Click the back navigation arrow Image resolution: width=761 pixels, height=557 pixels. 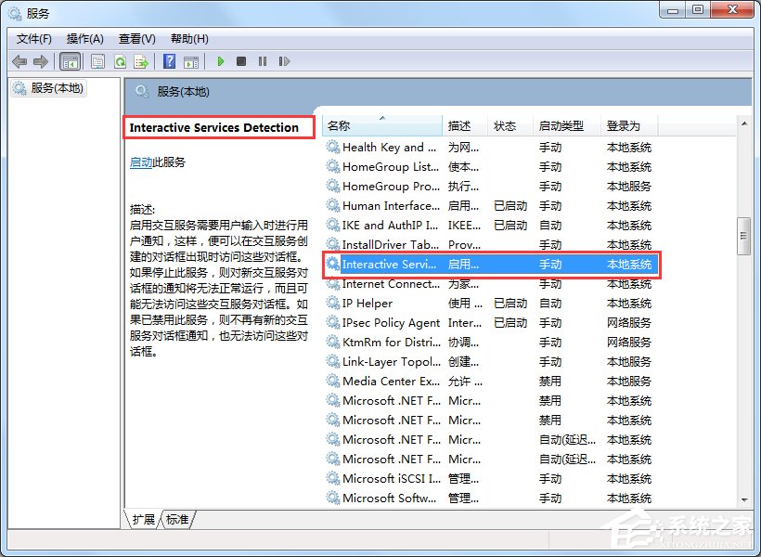[x=20, y=61]
